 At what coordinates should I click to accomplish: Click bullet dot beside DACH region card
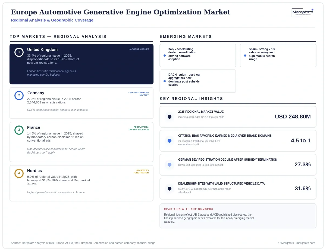[x=165, y=81]
